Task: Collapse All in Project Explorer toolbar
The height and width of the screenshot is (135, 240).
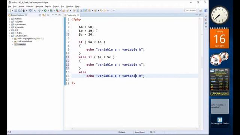Action: (x=40, y=15)
